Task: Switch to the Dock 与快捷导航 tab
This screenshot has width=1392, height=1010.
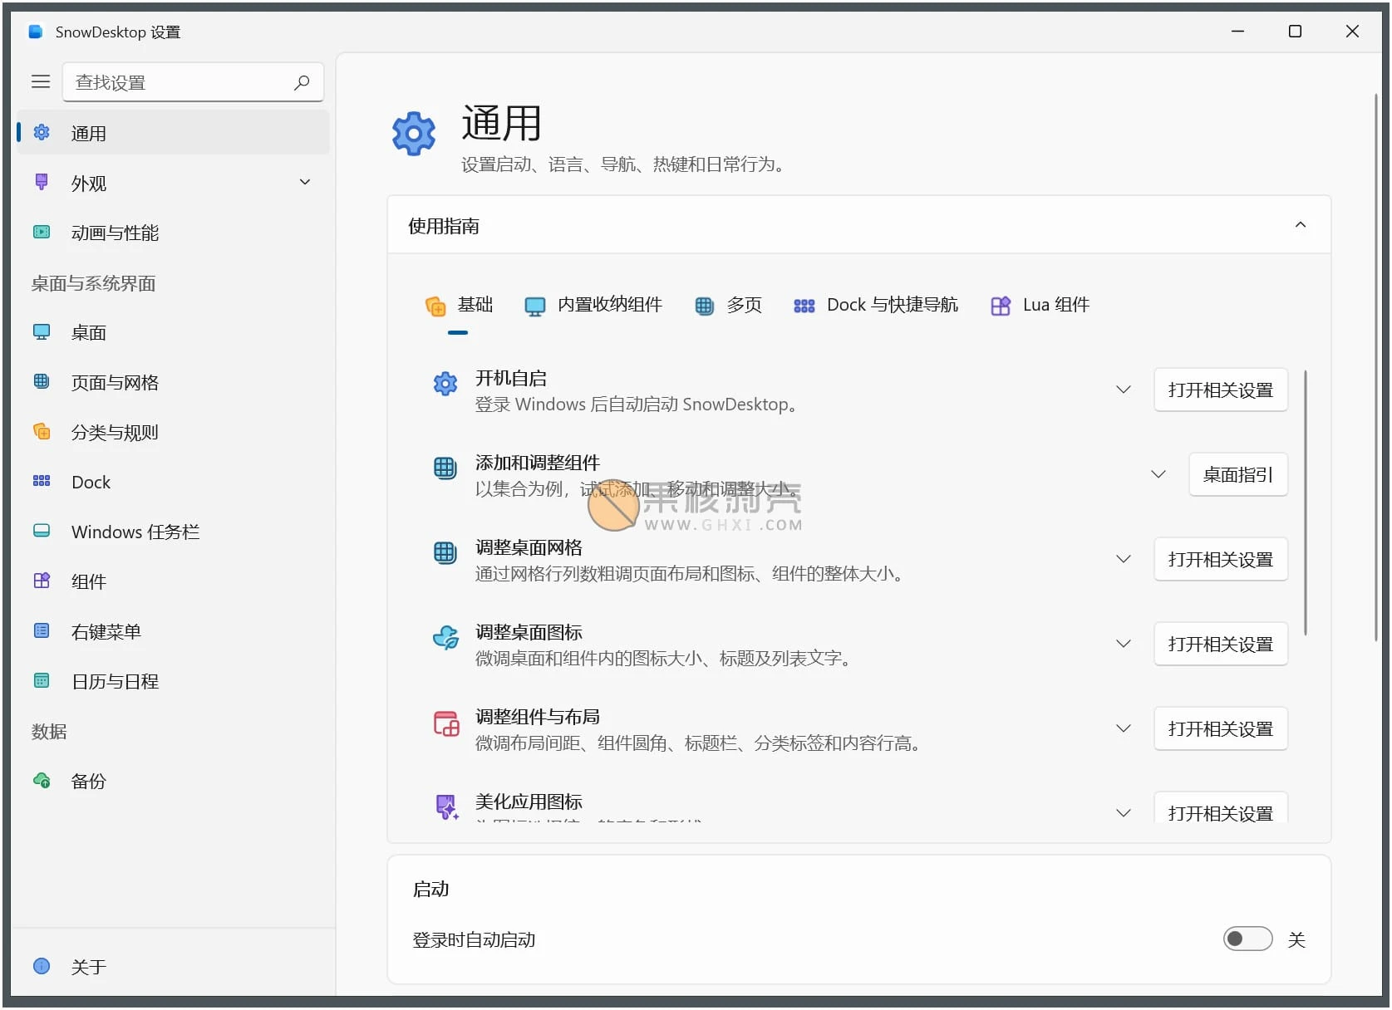Action: click(876, 306)
